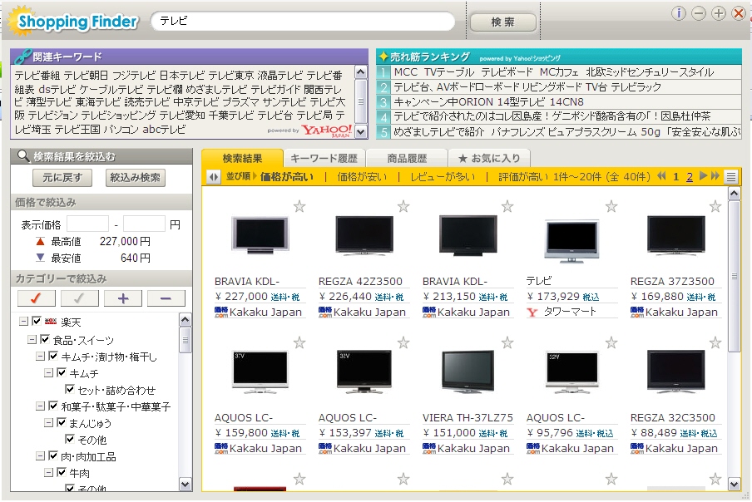752x502 pixels.
Task: Open the お気に入り tab
Action: point(489,158)
